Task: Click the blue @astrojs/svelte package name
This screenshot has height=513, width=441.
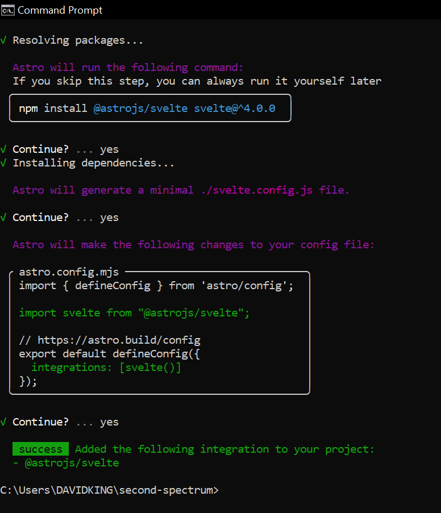Action: tap(140, 108)
